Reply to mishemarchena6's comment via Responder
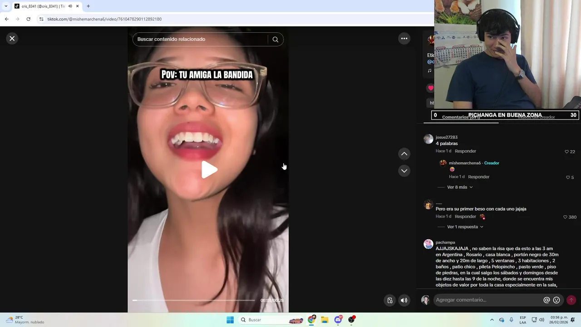The height and width of the screenshot is (327, 581). coord(478,177)
